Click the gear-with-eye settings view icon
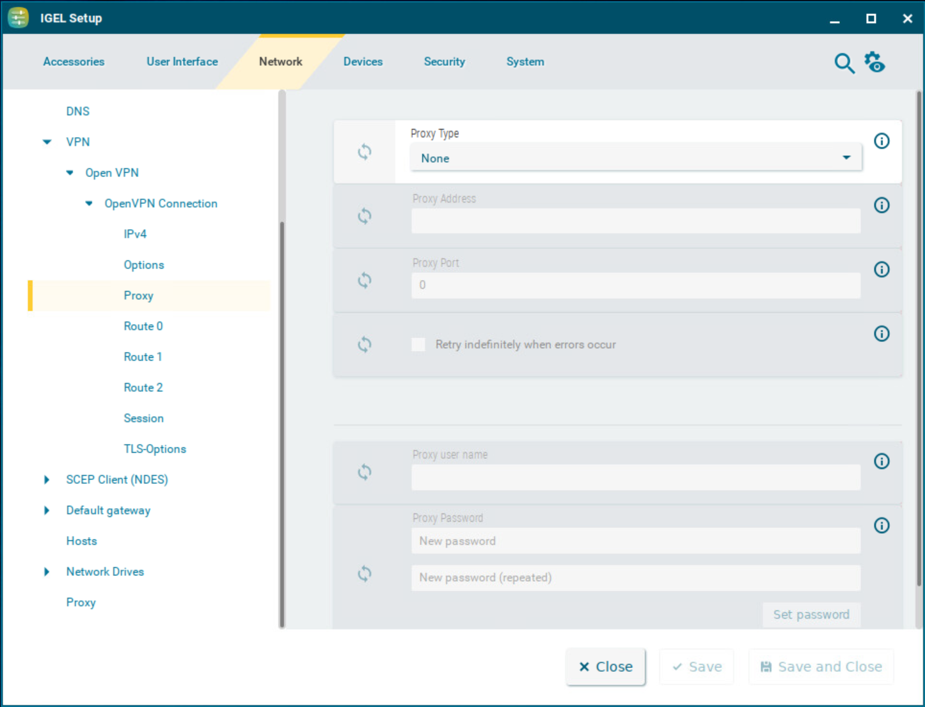The height and width of the screenshot is (707, 925). (874, 63)
